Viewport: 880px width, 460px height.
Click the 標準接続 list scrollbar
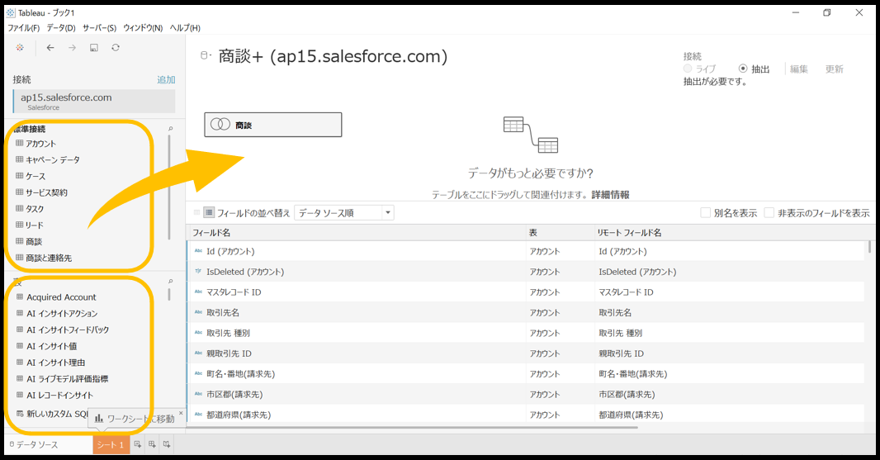click(x=169, y=188)
